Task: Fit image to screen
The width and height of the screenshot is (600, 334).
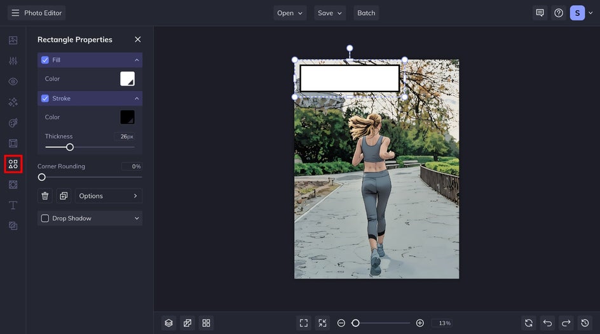Action: [x=304, y=323]
